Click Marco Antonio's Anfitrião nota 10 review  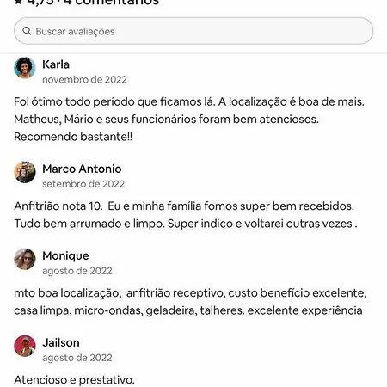(x=186, y=215)
